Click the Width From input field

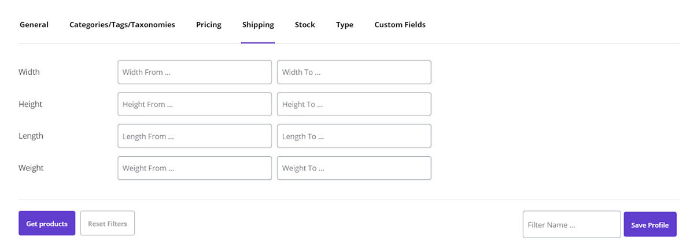194,72
